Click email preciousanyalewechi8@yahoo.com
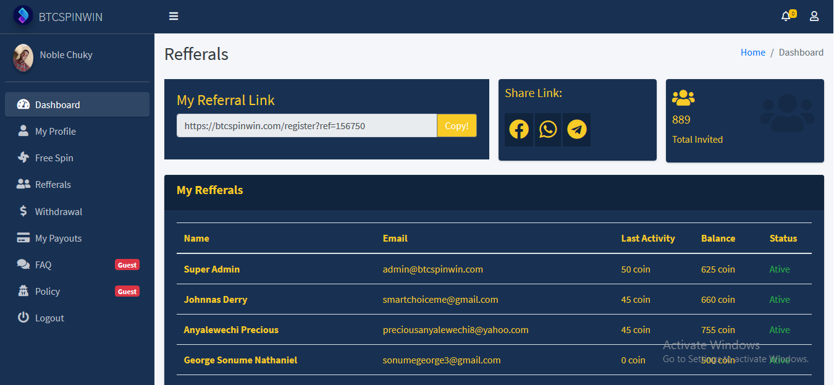Viewport: 834px width, 385px height. click(x=456, y=330)
